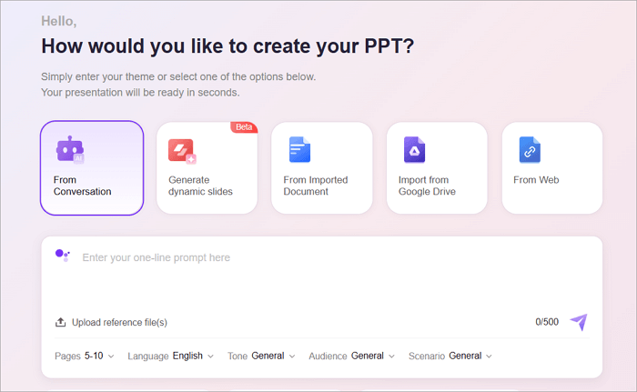Screen dimensions: 637x392
Task: Expand the Audience General dropdown
Action: pos(351,356)
